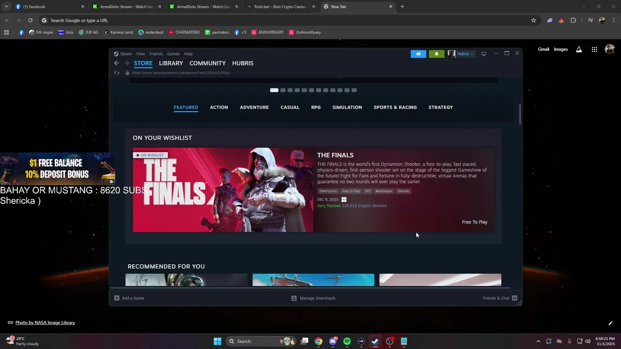Enter Steam Big Picture mode via monitor icon
621x349 pixels.
484,54
